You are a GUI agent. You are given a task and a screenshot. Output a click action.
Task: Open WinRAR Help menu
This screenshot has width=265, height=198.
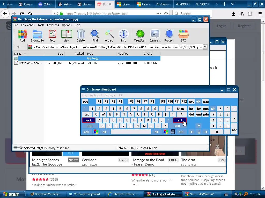[x=77, y=25]
